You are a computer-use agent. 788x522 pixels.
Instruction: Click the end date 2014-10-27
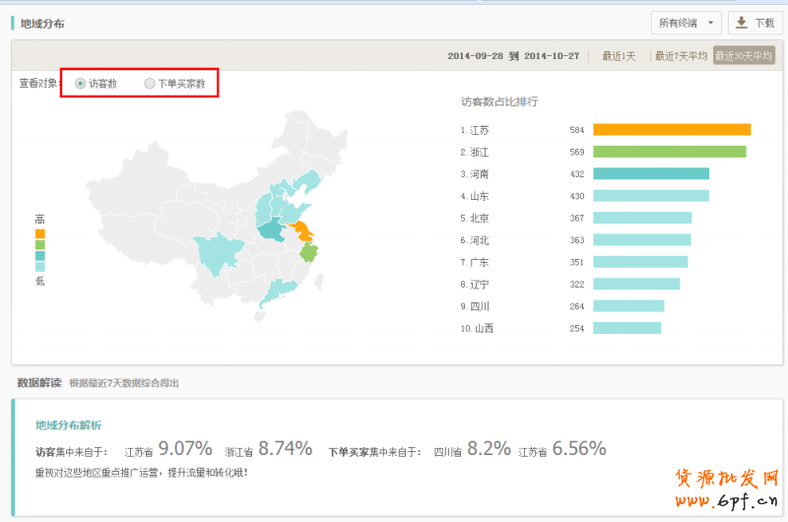[x=552, y=56]
